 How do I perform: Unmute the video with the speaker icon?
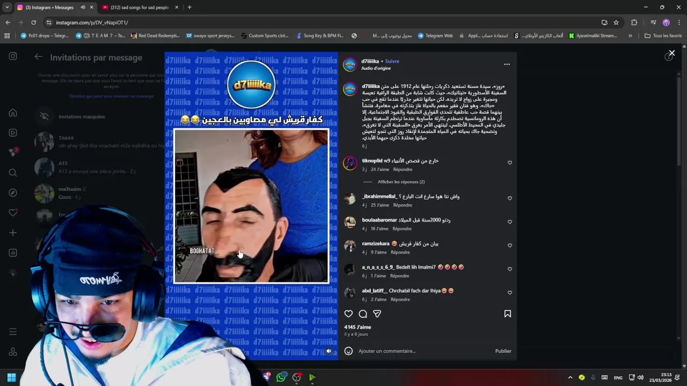329,351
